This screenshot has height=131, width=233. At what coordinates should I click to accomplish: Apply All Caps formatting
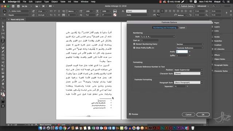pos(51,11)
